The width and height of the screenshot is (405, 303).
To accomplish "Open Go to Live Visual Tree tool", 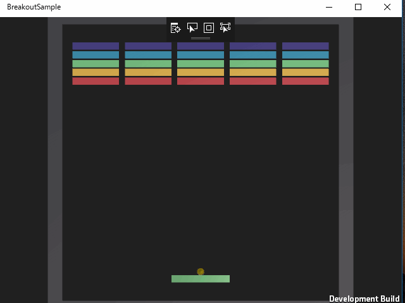I will pyautogui.click(x=176, y=28).
